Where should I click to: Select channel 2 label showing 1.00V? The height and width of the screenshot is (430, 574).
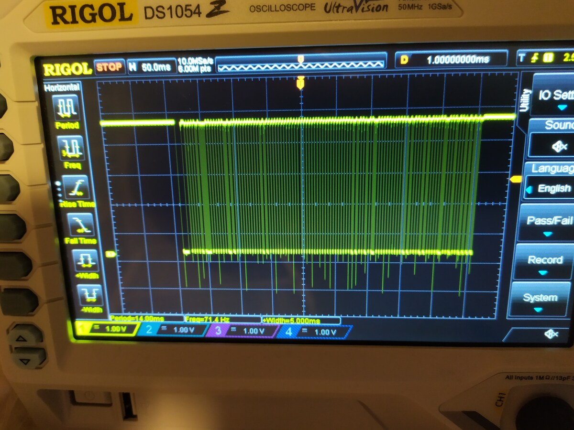pos(174,330)
